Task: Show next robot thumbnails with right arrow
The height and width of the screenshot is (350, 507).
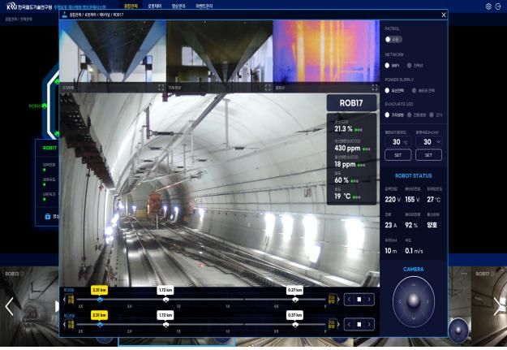Action: [496, 306]
